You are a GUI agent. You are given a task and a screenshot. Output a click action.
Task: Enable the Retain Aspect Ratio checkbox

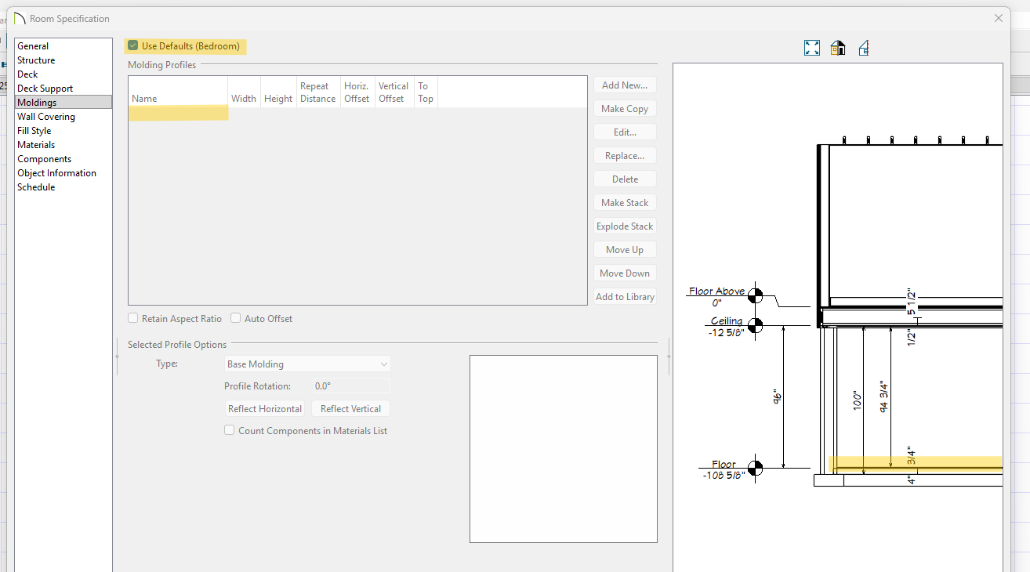[134, 319]
